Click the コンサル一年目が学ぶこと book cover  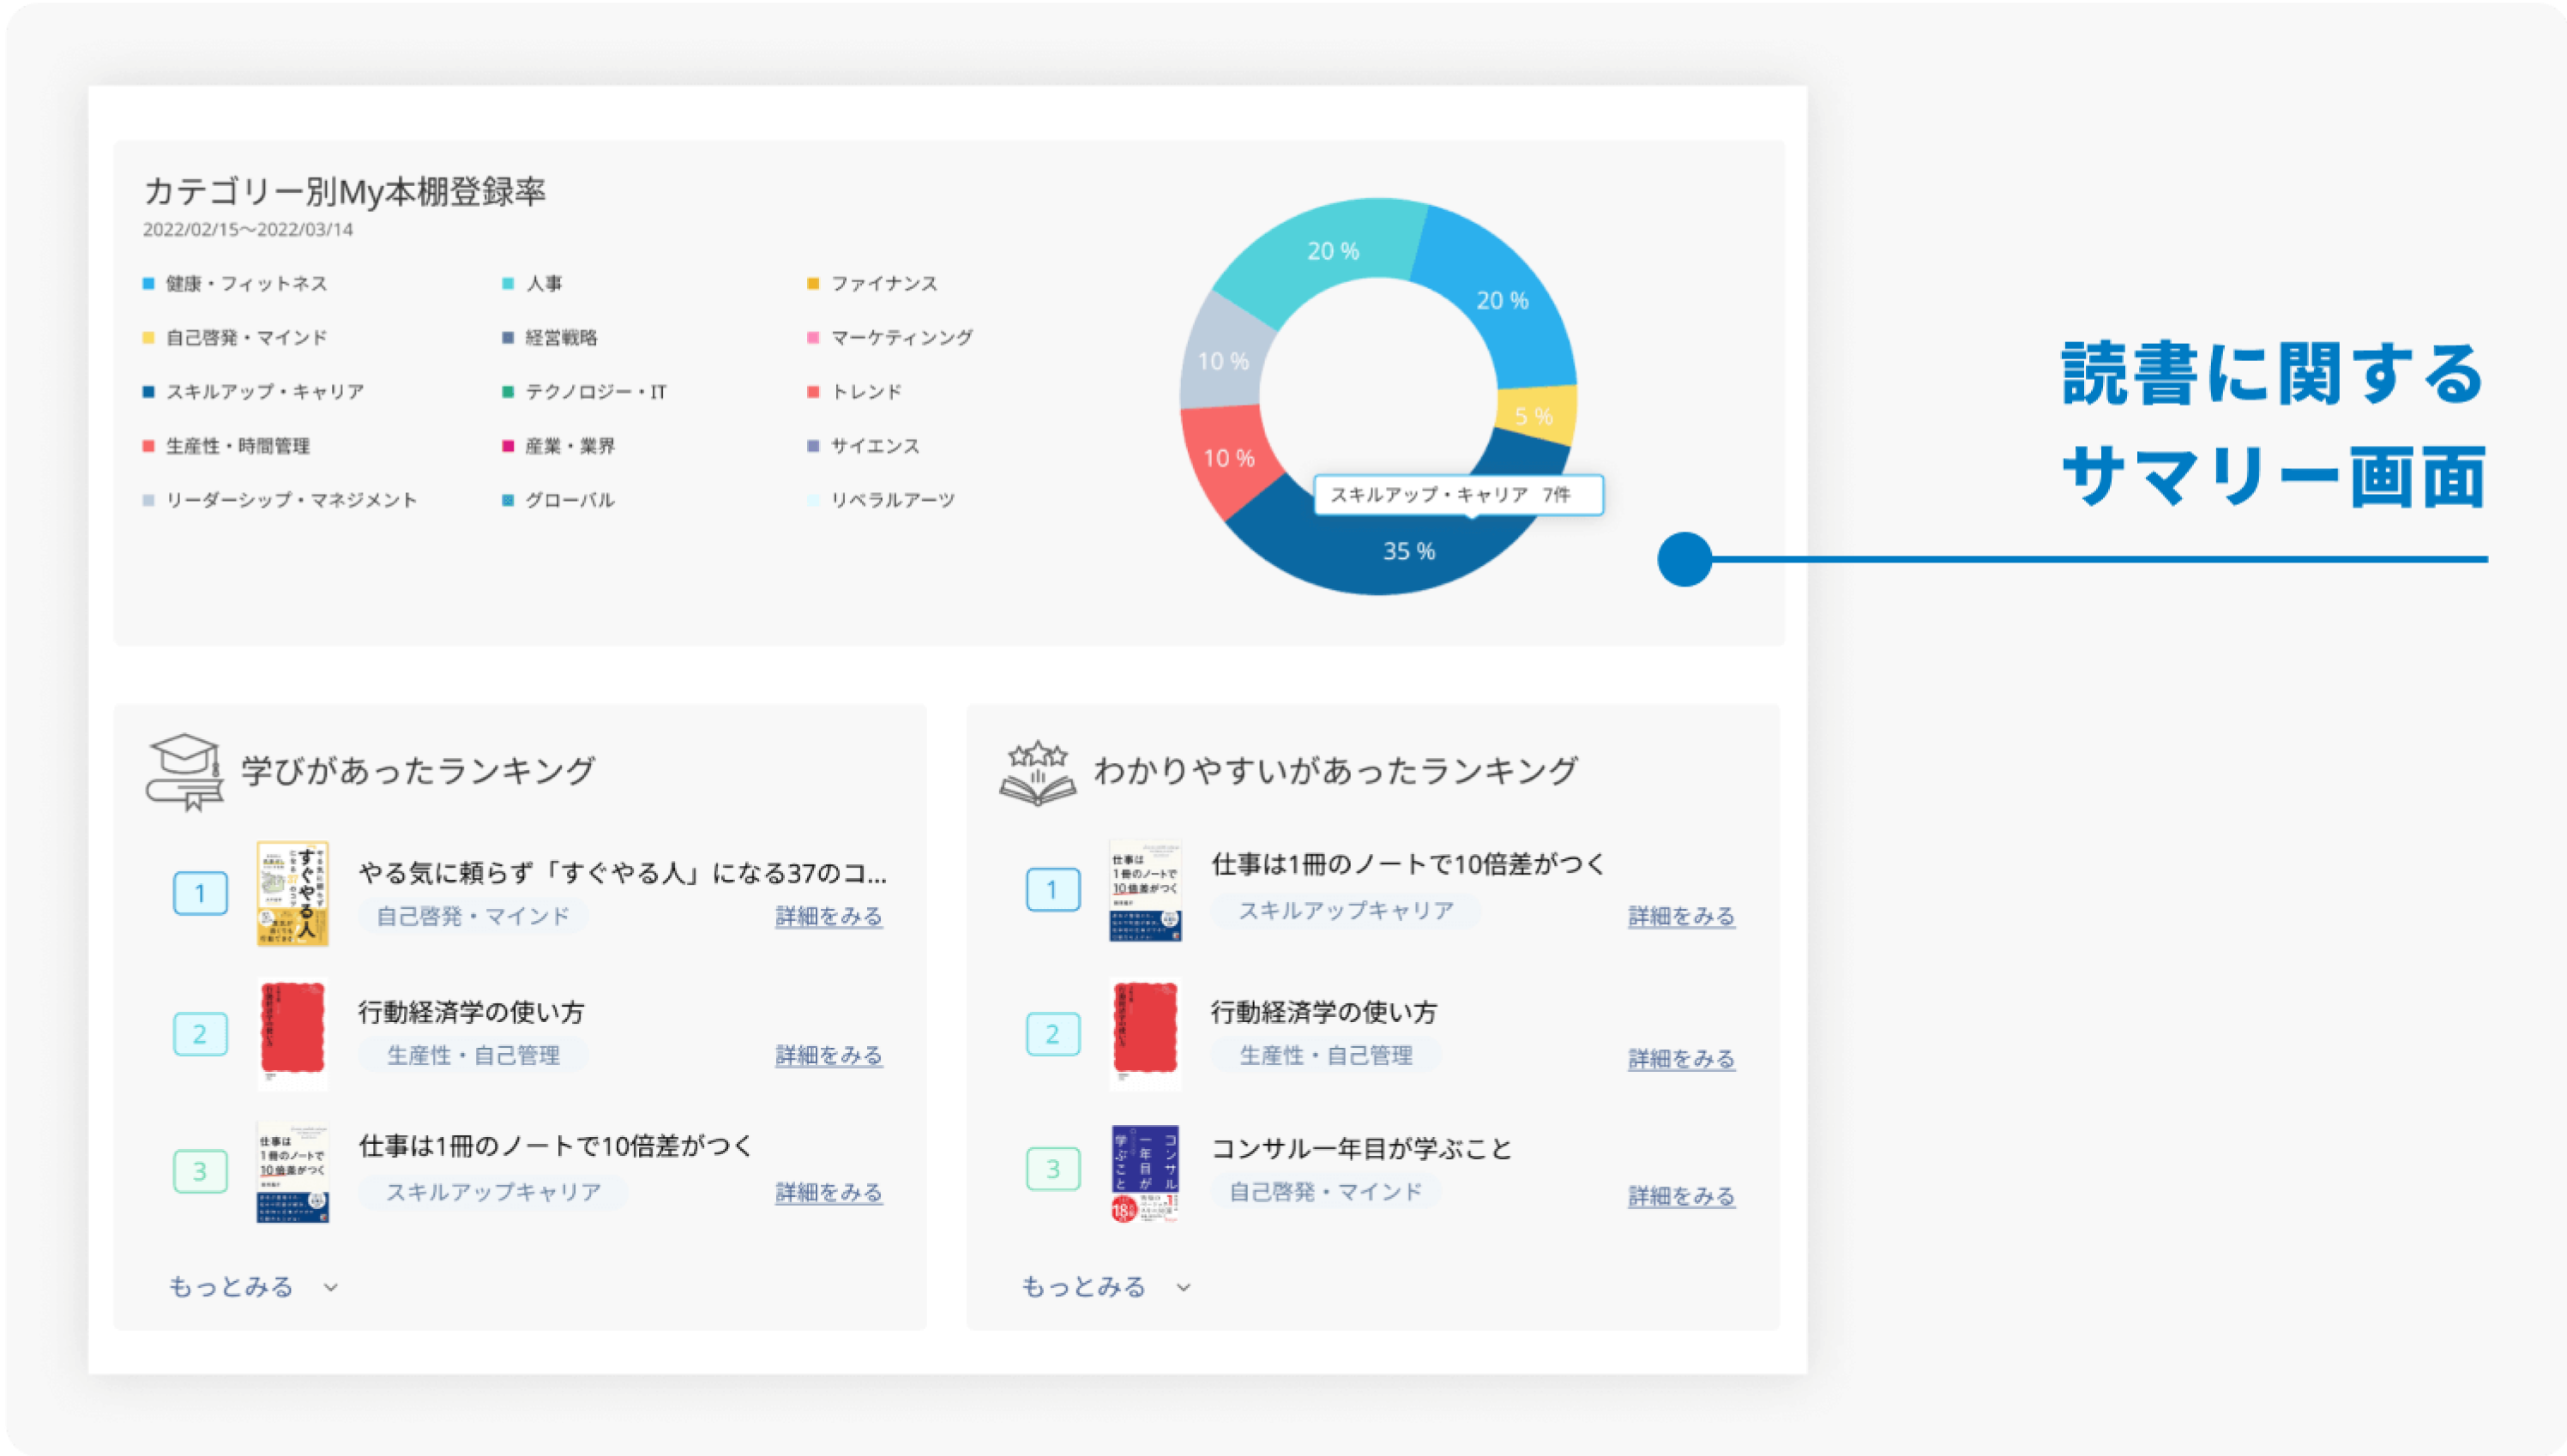1145,1172
